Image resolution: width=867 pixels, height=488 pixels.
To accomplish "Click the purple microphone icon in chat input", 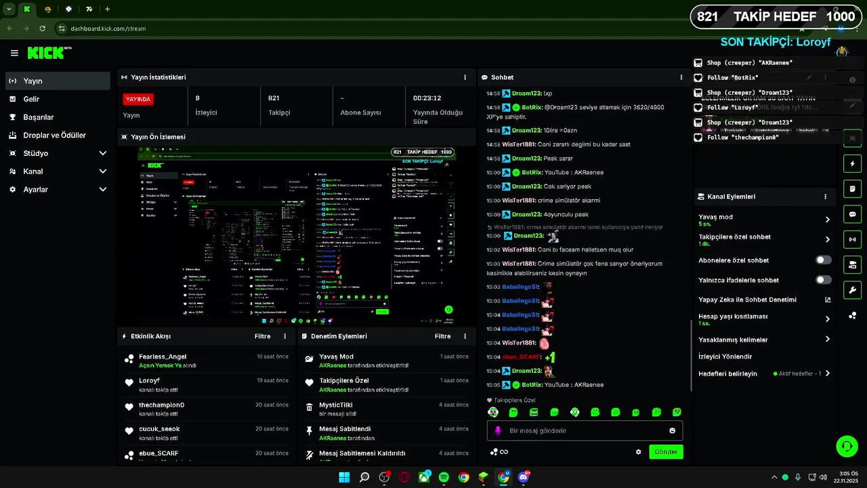I will (x=498, y=430).
